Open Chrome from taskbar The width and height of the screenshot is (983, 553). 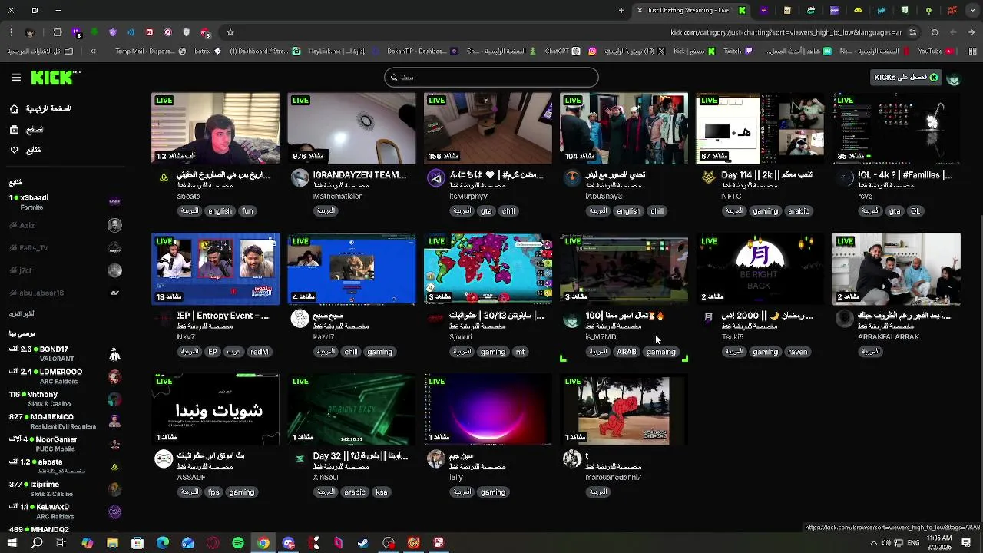263,543
